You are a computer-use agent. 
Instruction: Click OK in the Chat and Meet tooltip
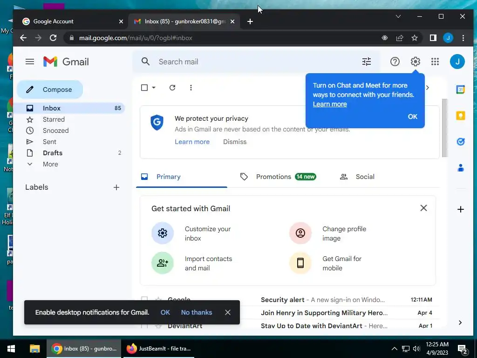click(413, 117)
